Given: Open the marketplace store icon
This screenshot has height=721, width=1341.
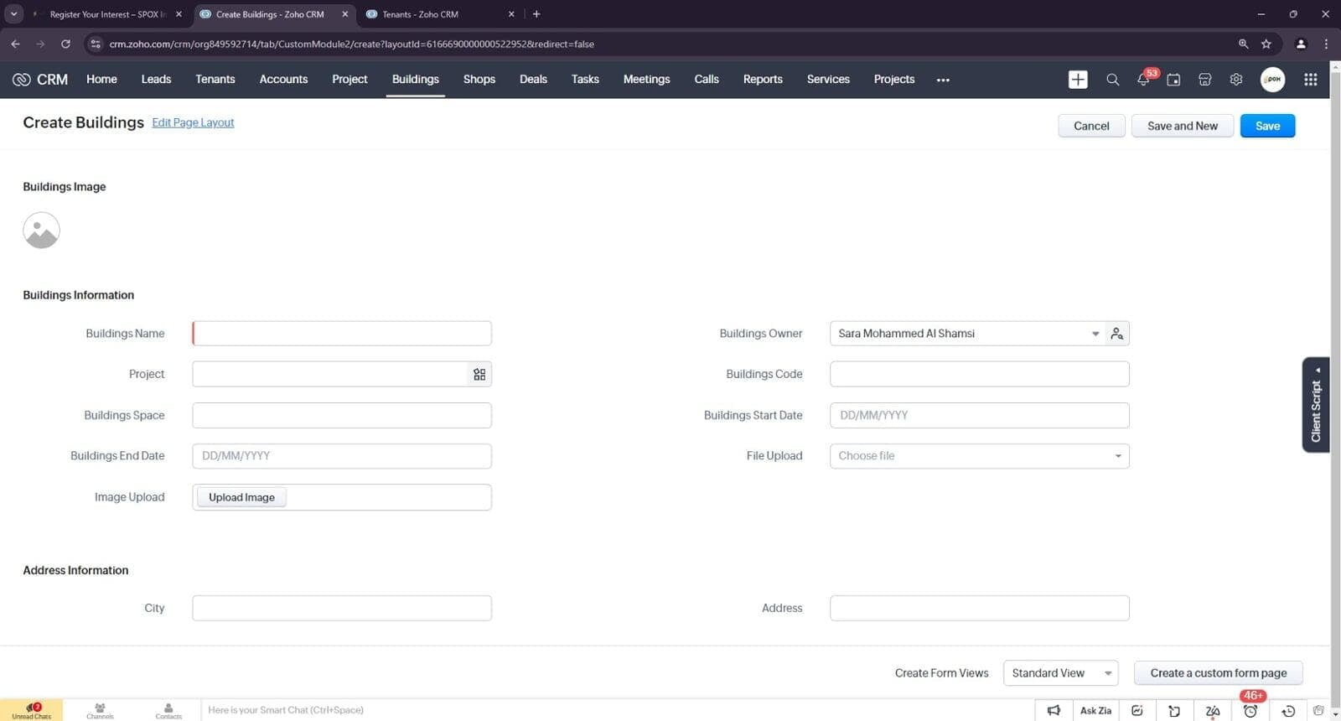Looking at the screenshot, I should pyautogui.click(x=1204, y=80).
